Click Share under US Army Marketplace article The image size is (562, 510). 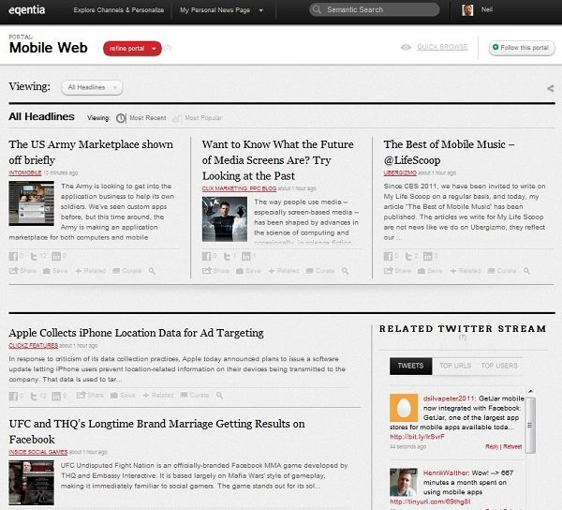[22, 271]
